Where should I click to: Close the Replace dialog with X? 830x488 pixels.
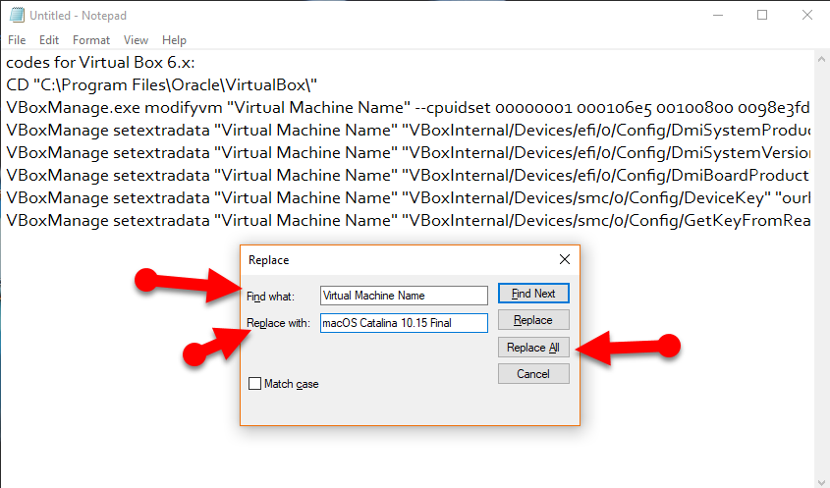tap(565, 260)
